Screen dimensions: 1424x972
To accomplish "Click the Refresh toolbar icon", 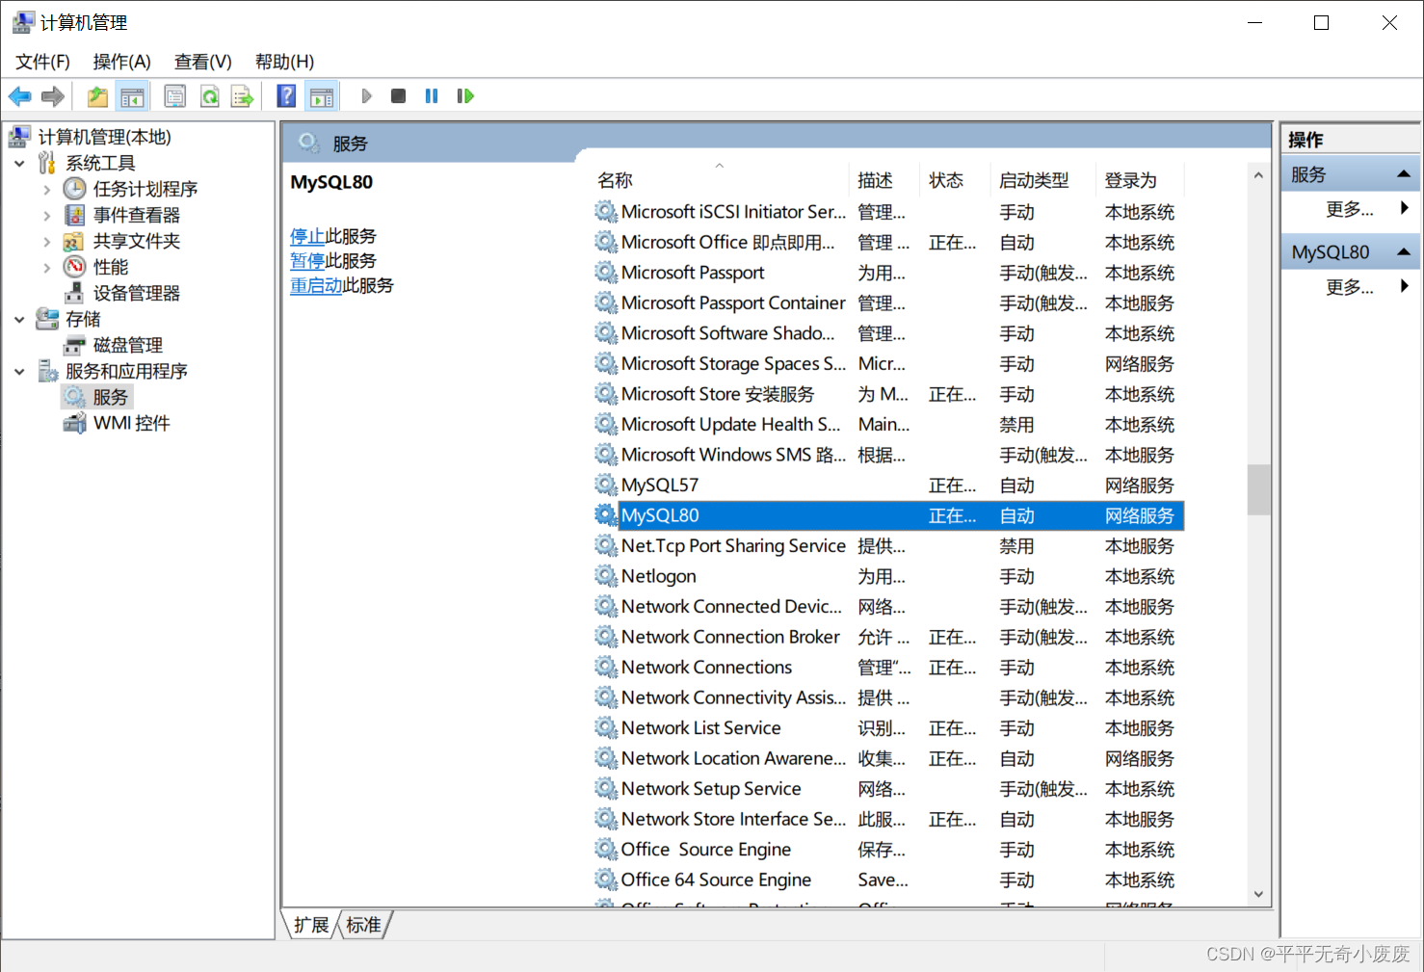I will [209, 96].
